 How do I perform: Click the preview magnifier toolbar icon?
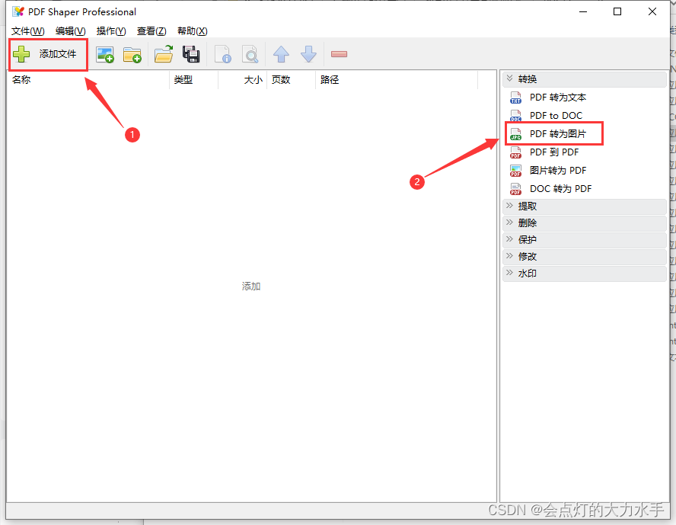pyautogui.click(x=250, y=54)
